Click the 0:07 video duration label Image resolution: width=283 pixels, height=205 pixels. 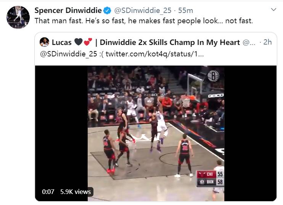(x=48, y=192)
